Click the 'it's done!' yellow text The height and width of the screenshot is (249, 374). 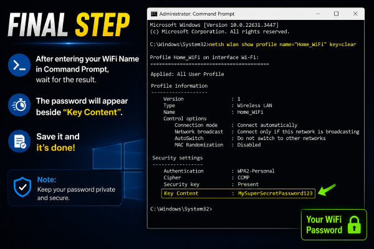click(55, 148)
